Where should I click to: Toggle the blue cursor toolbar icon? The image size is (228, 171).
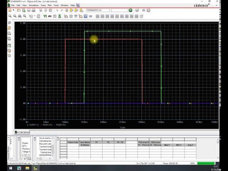tap(85, 16)
